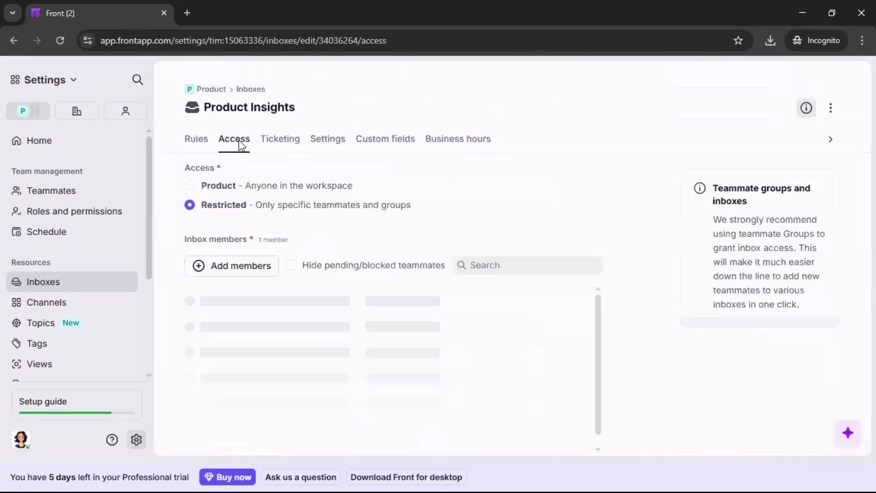This screenshot has width=876, height=493.
Task: Open the browser tab search dropdown
Action: [x=12, y=13]
